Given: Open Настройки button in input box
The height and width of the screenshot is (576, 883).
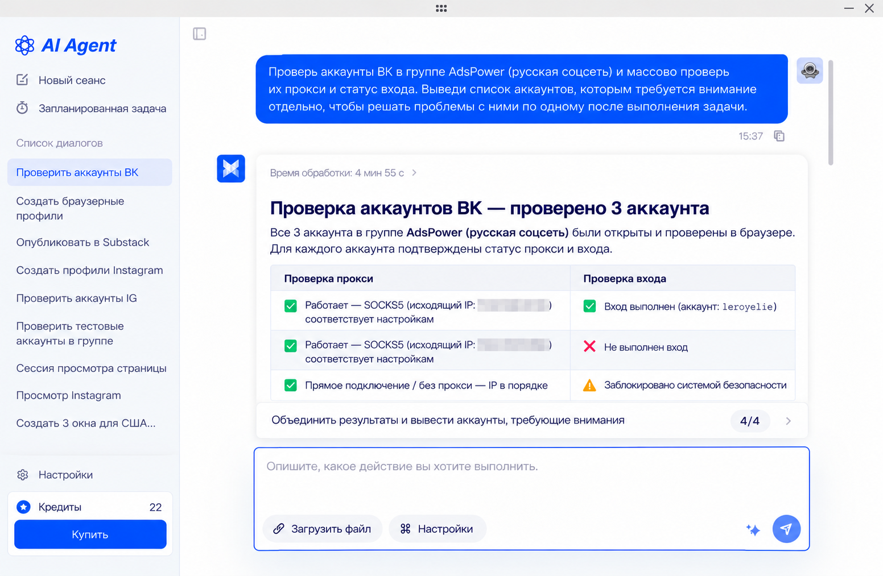Looking at the screenshot, I should 437,529.
